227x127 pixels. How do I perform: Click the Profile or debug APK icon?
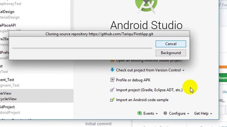[112, 80]
